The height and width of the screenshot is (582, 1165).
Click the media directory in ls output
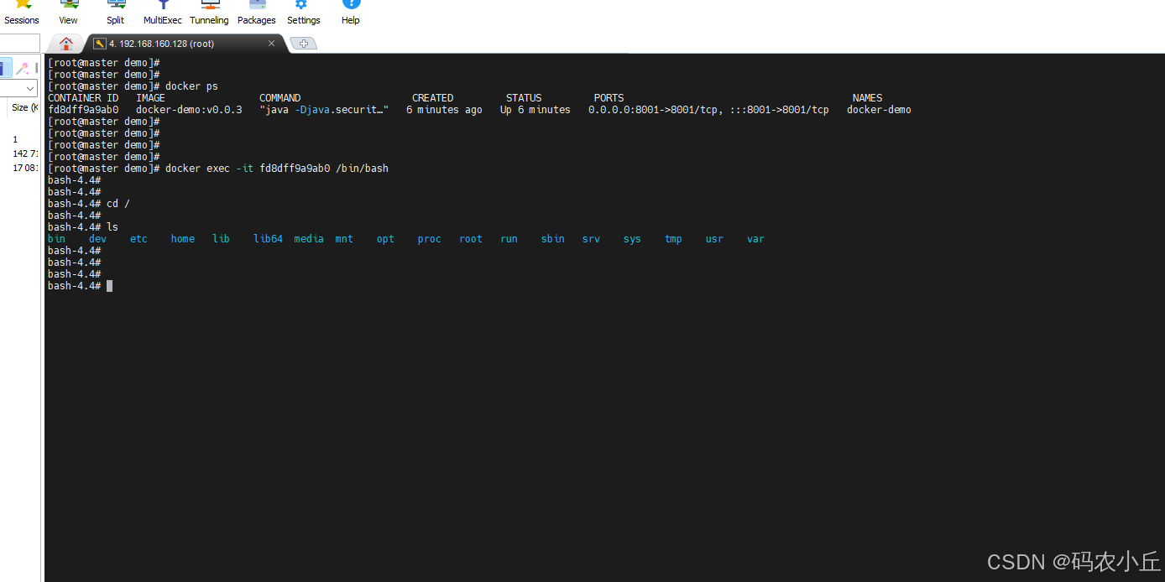coord(309,239)
